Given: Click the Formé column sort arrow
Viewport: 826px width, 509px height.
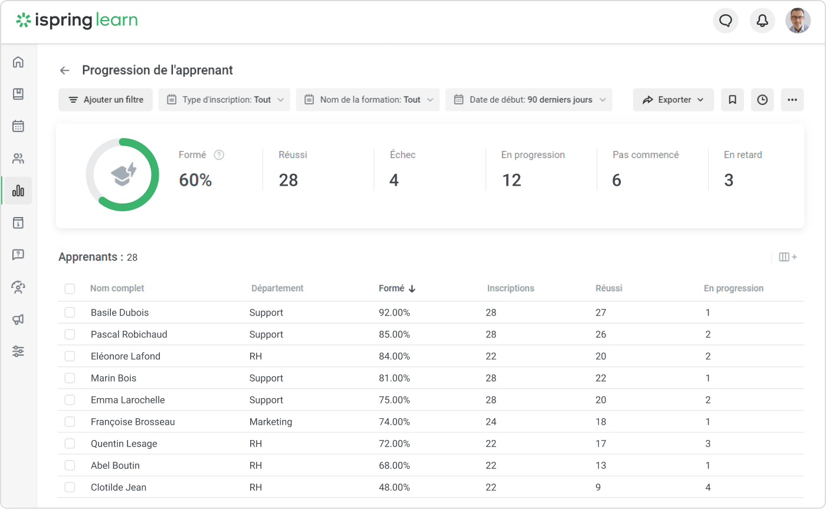Looking at the screenshot, I should pyautogui.click(x=412, y=288).
